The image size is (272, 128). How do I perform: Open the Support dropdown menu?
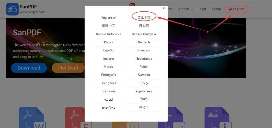tap(185, 9)
